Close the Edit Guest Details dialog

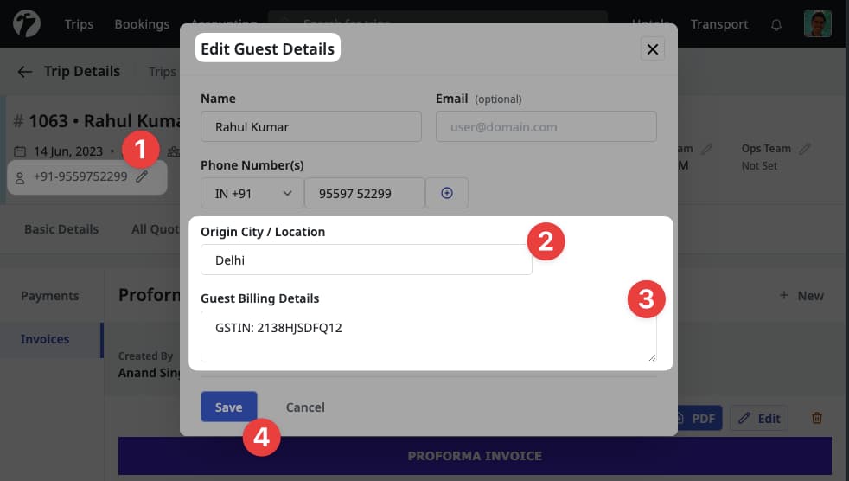(653, 49)
